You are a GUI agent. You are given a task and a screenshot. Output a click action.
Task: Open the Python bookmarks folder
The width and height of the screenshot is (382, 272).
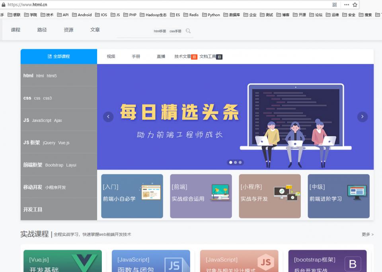click(212, 15)
